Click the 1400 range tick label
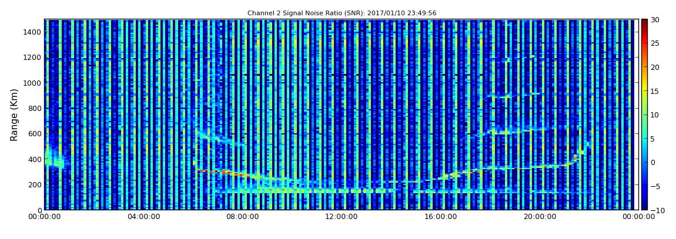The width and height of the screenshot is (676, 239). (33, 32)
